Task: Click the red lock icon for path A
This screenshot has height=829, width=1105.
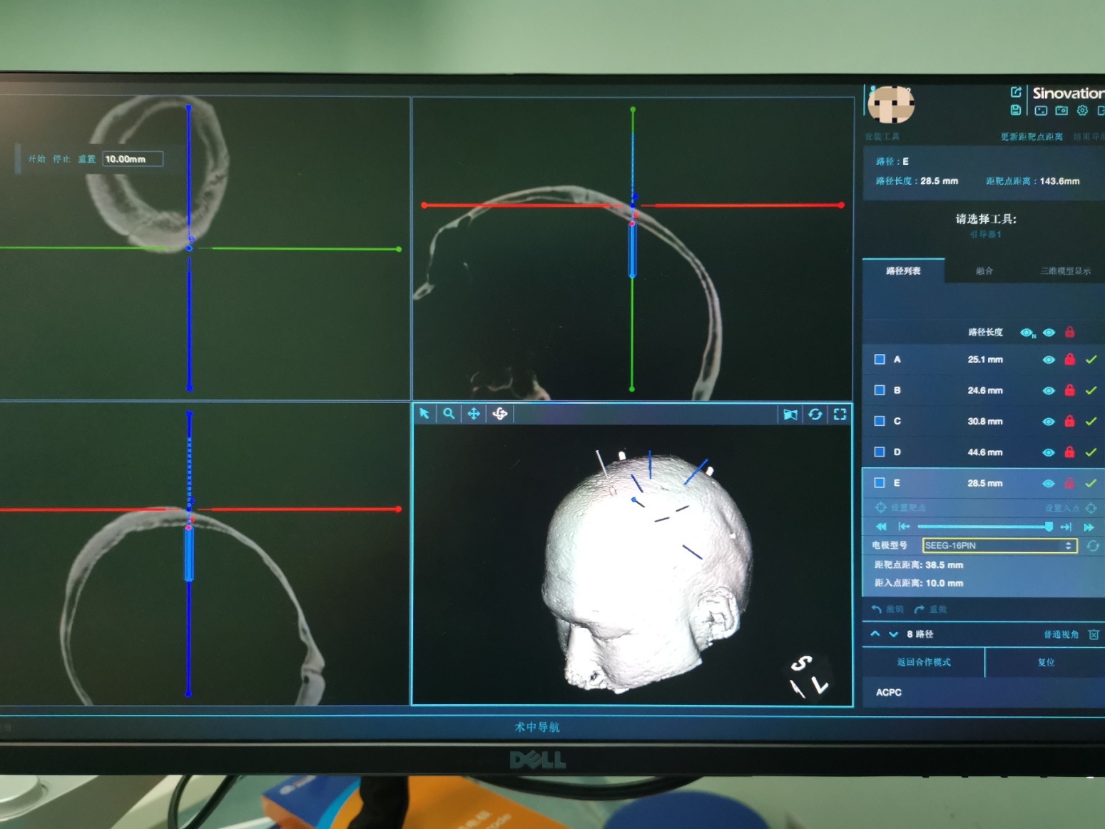Action: [1069, 359]
